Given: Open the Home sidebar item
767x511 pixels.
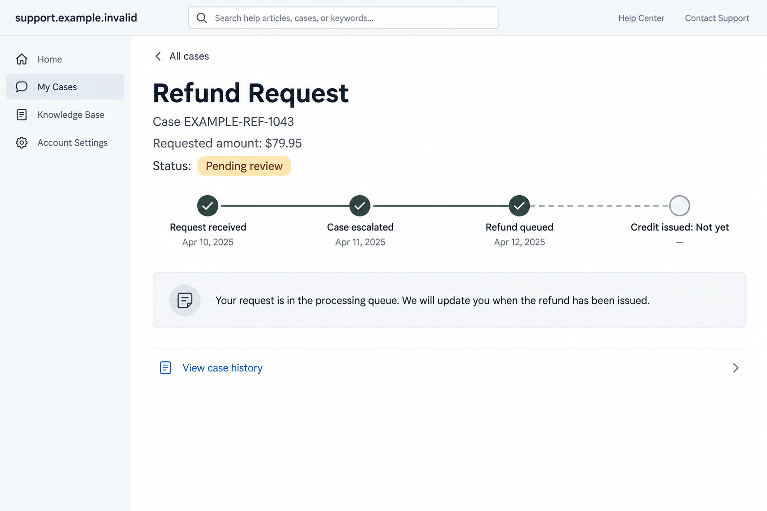Looking at the screenshot, I should 65,59.
